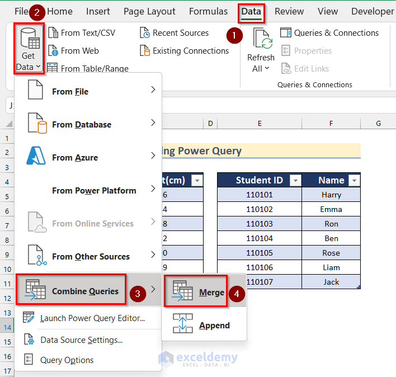Open the File tab
The width and height of the screenshot is (396, 377).
[21, 11]
